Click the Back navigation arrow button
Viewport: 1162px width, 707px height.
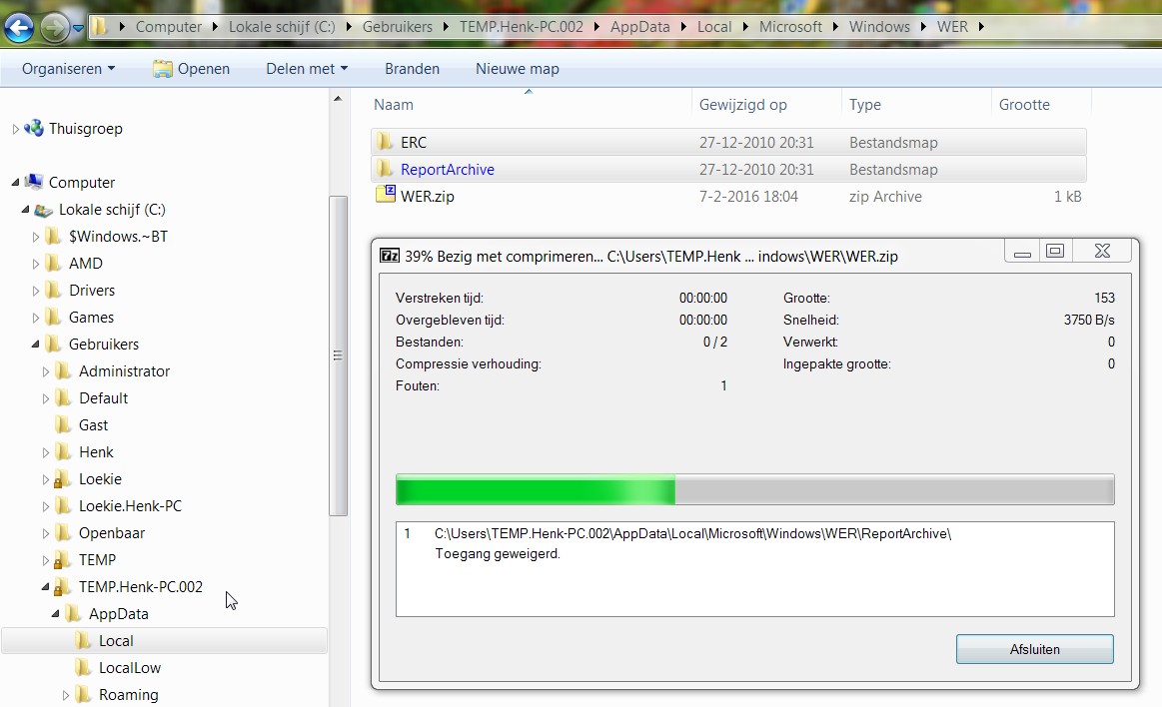tap(19, 28)
